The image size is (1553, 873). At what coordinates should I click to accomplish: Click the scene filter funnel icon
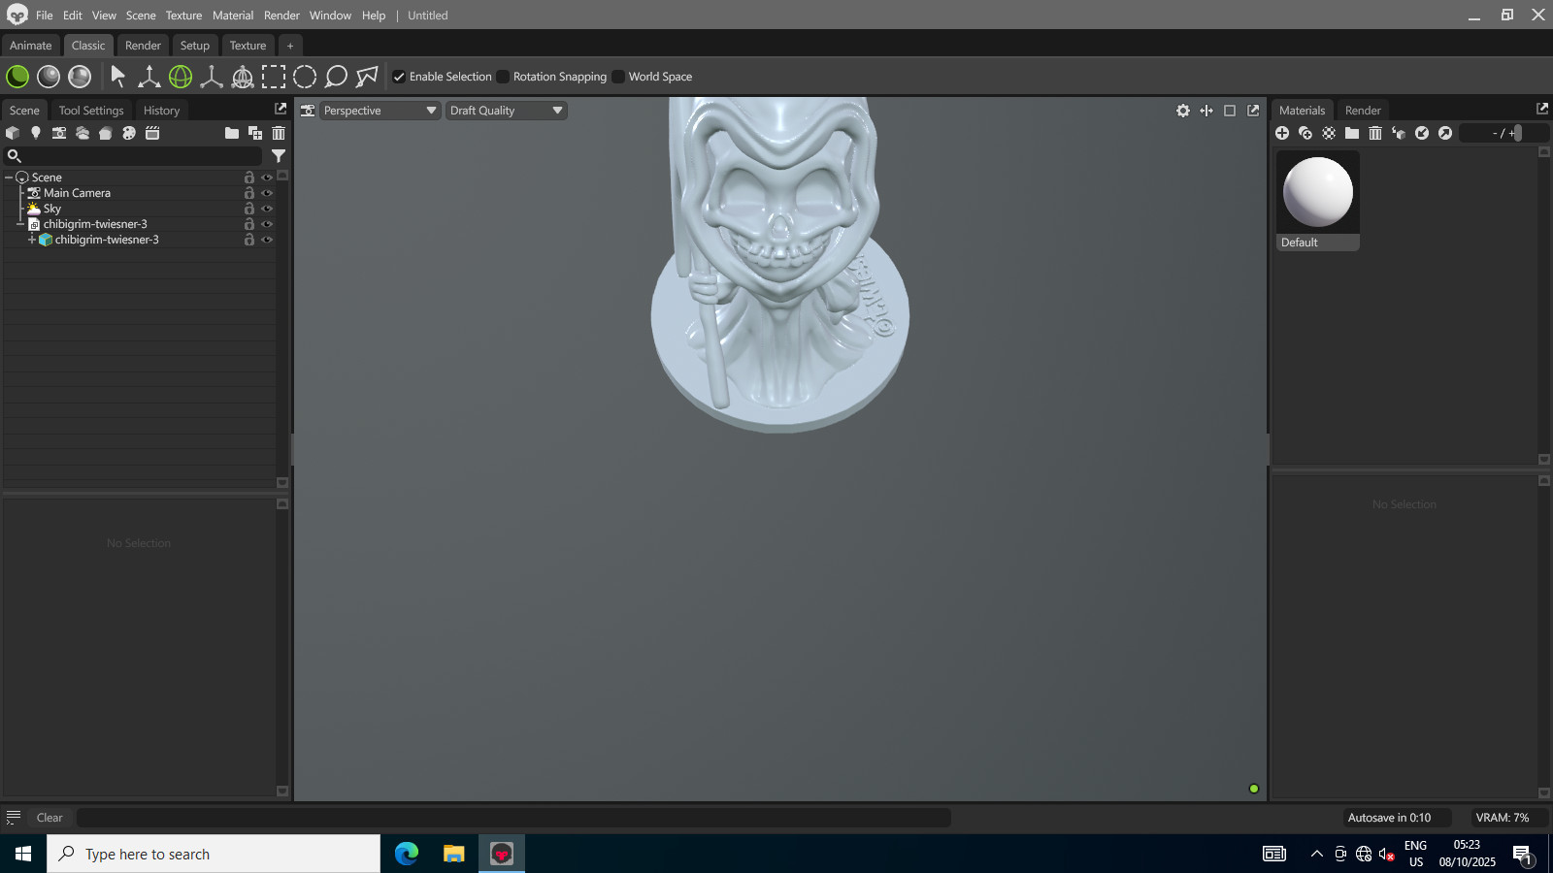pos(279,155)
